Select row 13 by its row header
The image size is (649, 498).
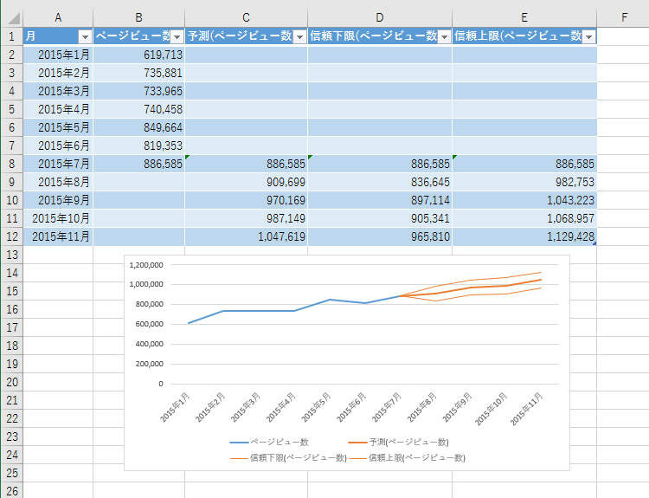(x=11, y=255)
